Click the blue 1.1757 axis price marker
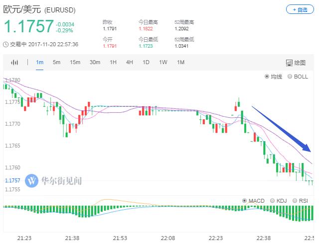 point(12,180)
